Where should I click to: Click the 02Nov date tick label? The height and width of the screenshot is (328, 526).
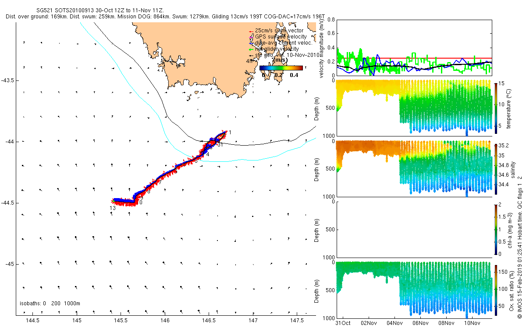pyautogui.click(x=369, y=323)
